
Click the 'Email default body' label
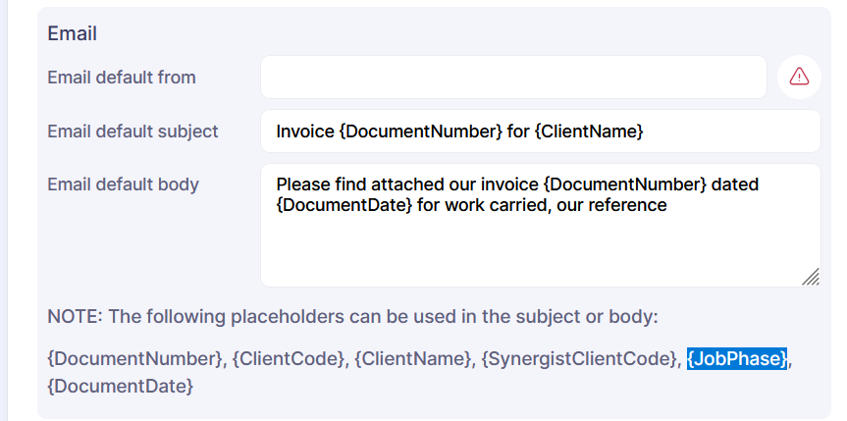tap(123, 184)
